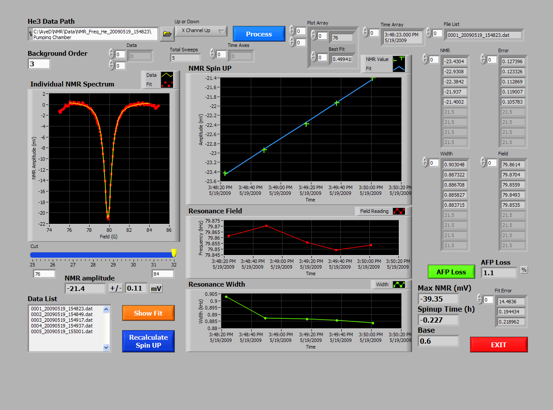Select 0003_20090519_154917.dat in Data List
This screenshot has height=410, width=553.
click(61, 320)
